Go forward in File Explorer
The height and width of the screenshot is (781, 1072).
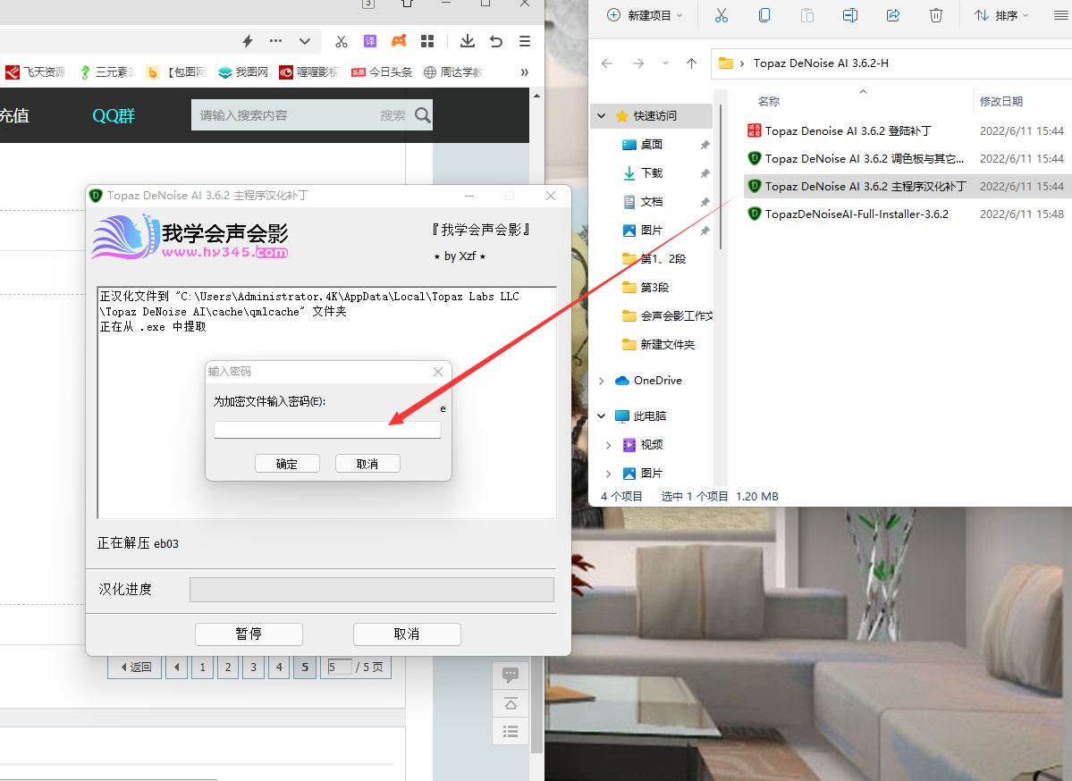pyautogui.click(x=637, y=63)
